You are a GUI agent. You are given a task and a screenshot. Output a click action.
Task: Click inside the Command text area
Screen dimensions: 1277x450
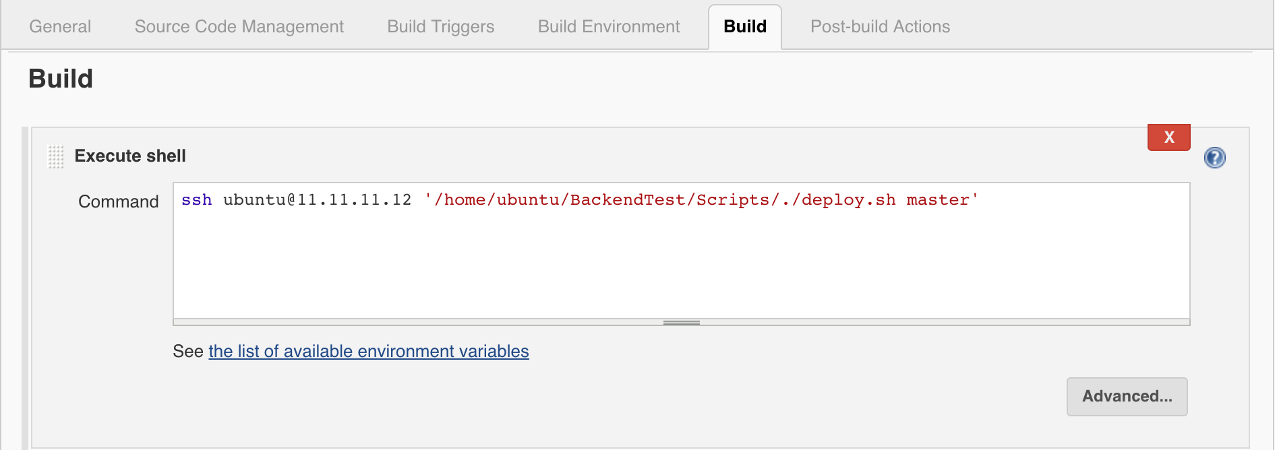tap(681, 251)
